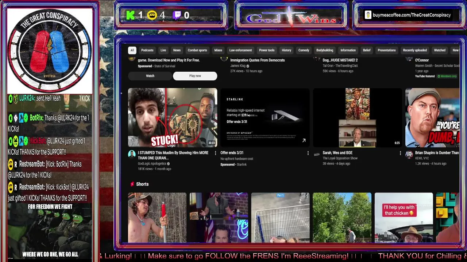The height and width of the screenshot is (262, 467).
Task: Open the shopping cart Part 1 Short
Action: coord(280,217)
